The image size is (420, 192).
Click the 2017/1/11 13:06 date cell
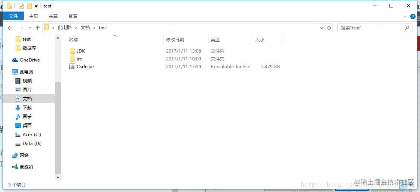pyautogui.click(x=184, y=51)
